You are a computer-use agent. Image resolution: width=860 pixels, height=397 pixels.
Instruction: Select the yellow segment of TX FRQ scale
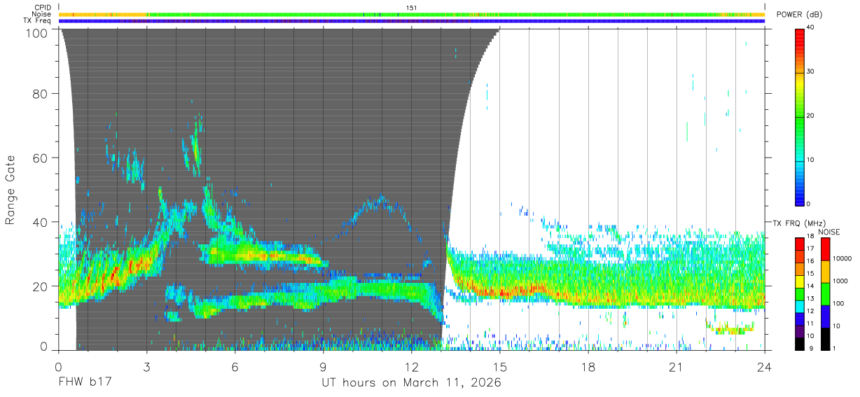point(800,281)
